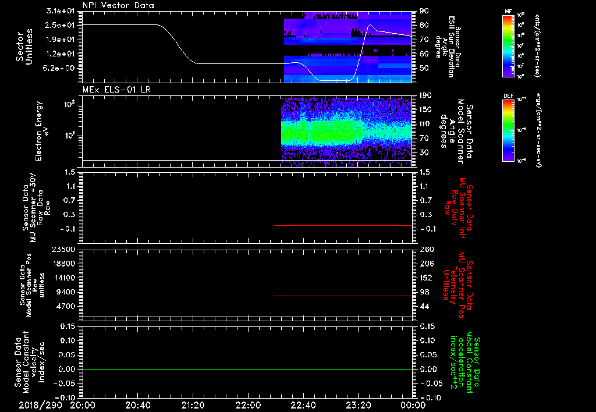This screenshot has width=596, height=412.
Task: Select the "MEx ELS-01 LR" panel title
Action: [x=116, y=90]
